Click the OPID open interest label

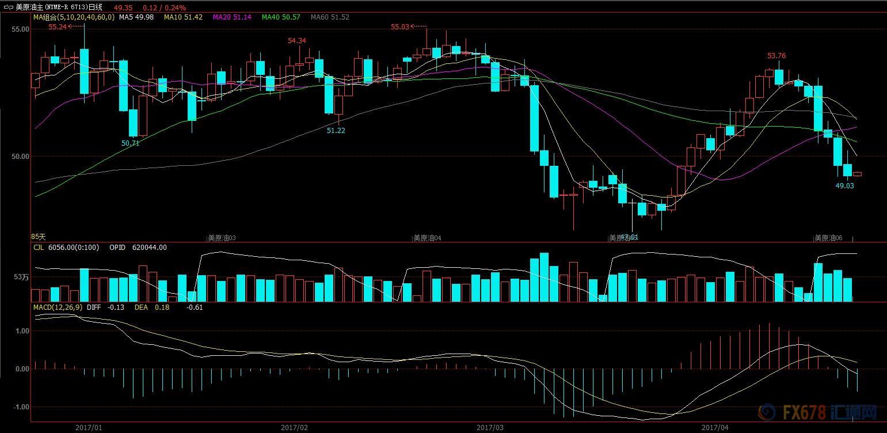pyautogui.click(x=117, y=248)
